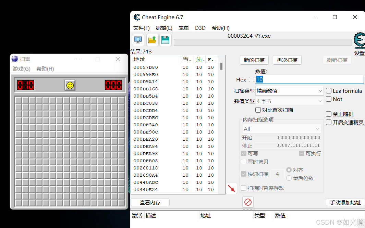This screenshot has height=228, width=365.
Task: Open Minesweeper 游戏(G) menu
Action: pyautogui.click(x=22, y=69)
